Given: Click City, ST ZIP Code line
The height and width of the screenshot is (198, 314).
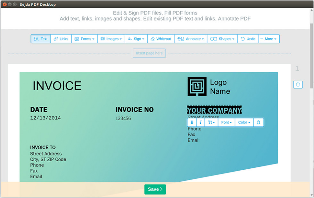Looking at the screenshot, I should (48, 159).
